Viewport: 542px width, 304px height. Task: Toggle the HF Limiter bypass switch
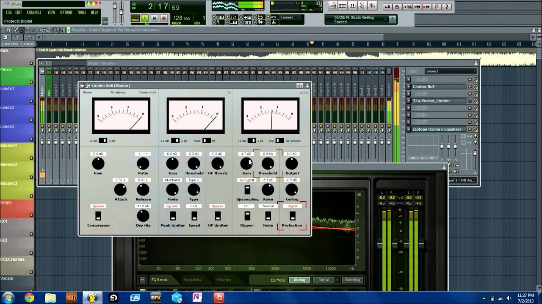[218, 216]
